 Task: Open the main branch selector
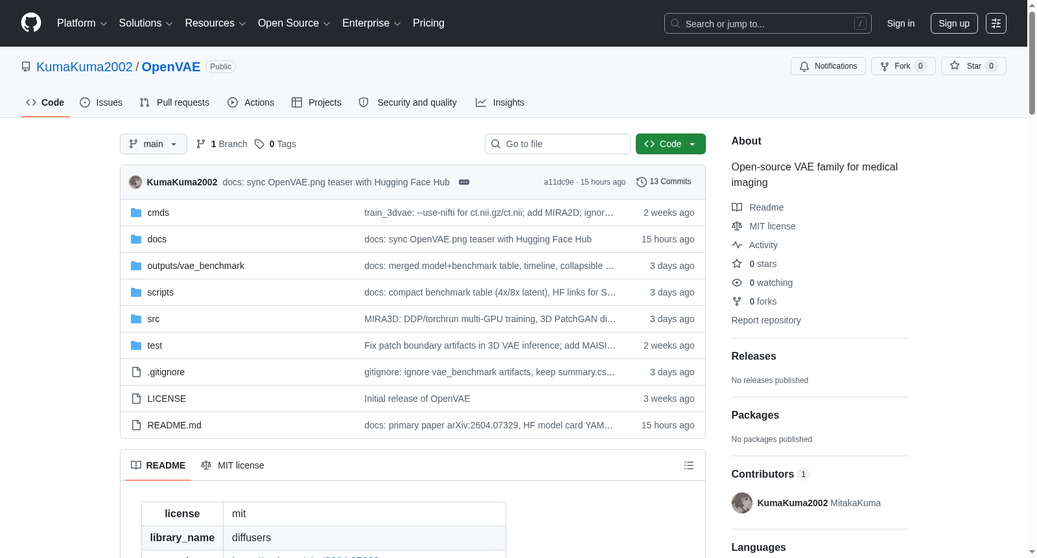pos(154,144)
